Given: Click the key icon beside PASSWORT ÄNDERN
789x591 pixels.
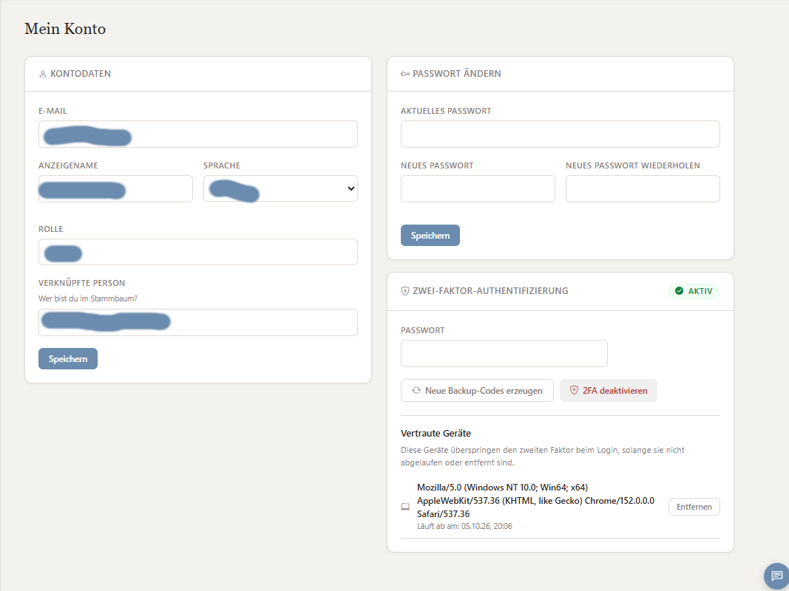Looking at the screenshot, I should click(x=405, y=74).
